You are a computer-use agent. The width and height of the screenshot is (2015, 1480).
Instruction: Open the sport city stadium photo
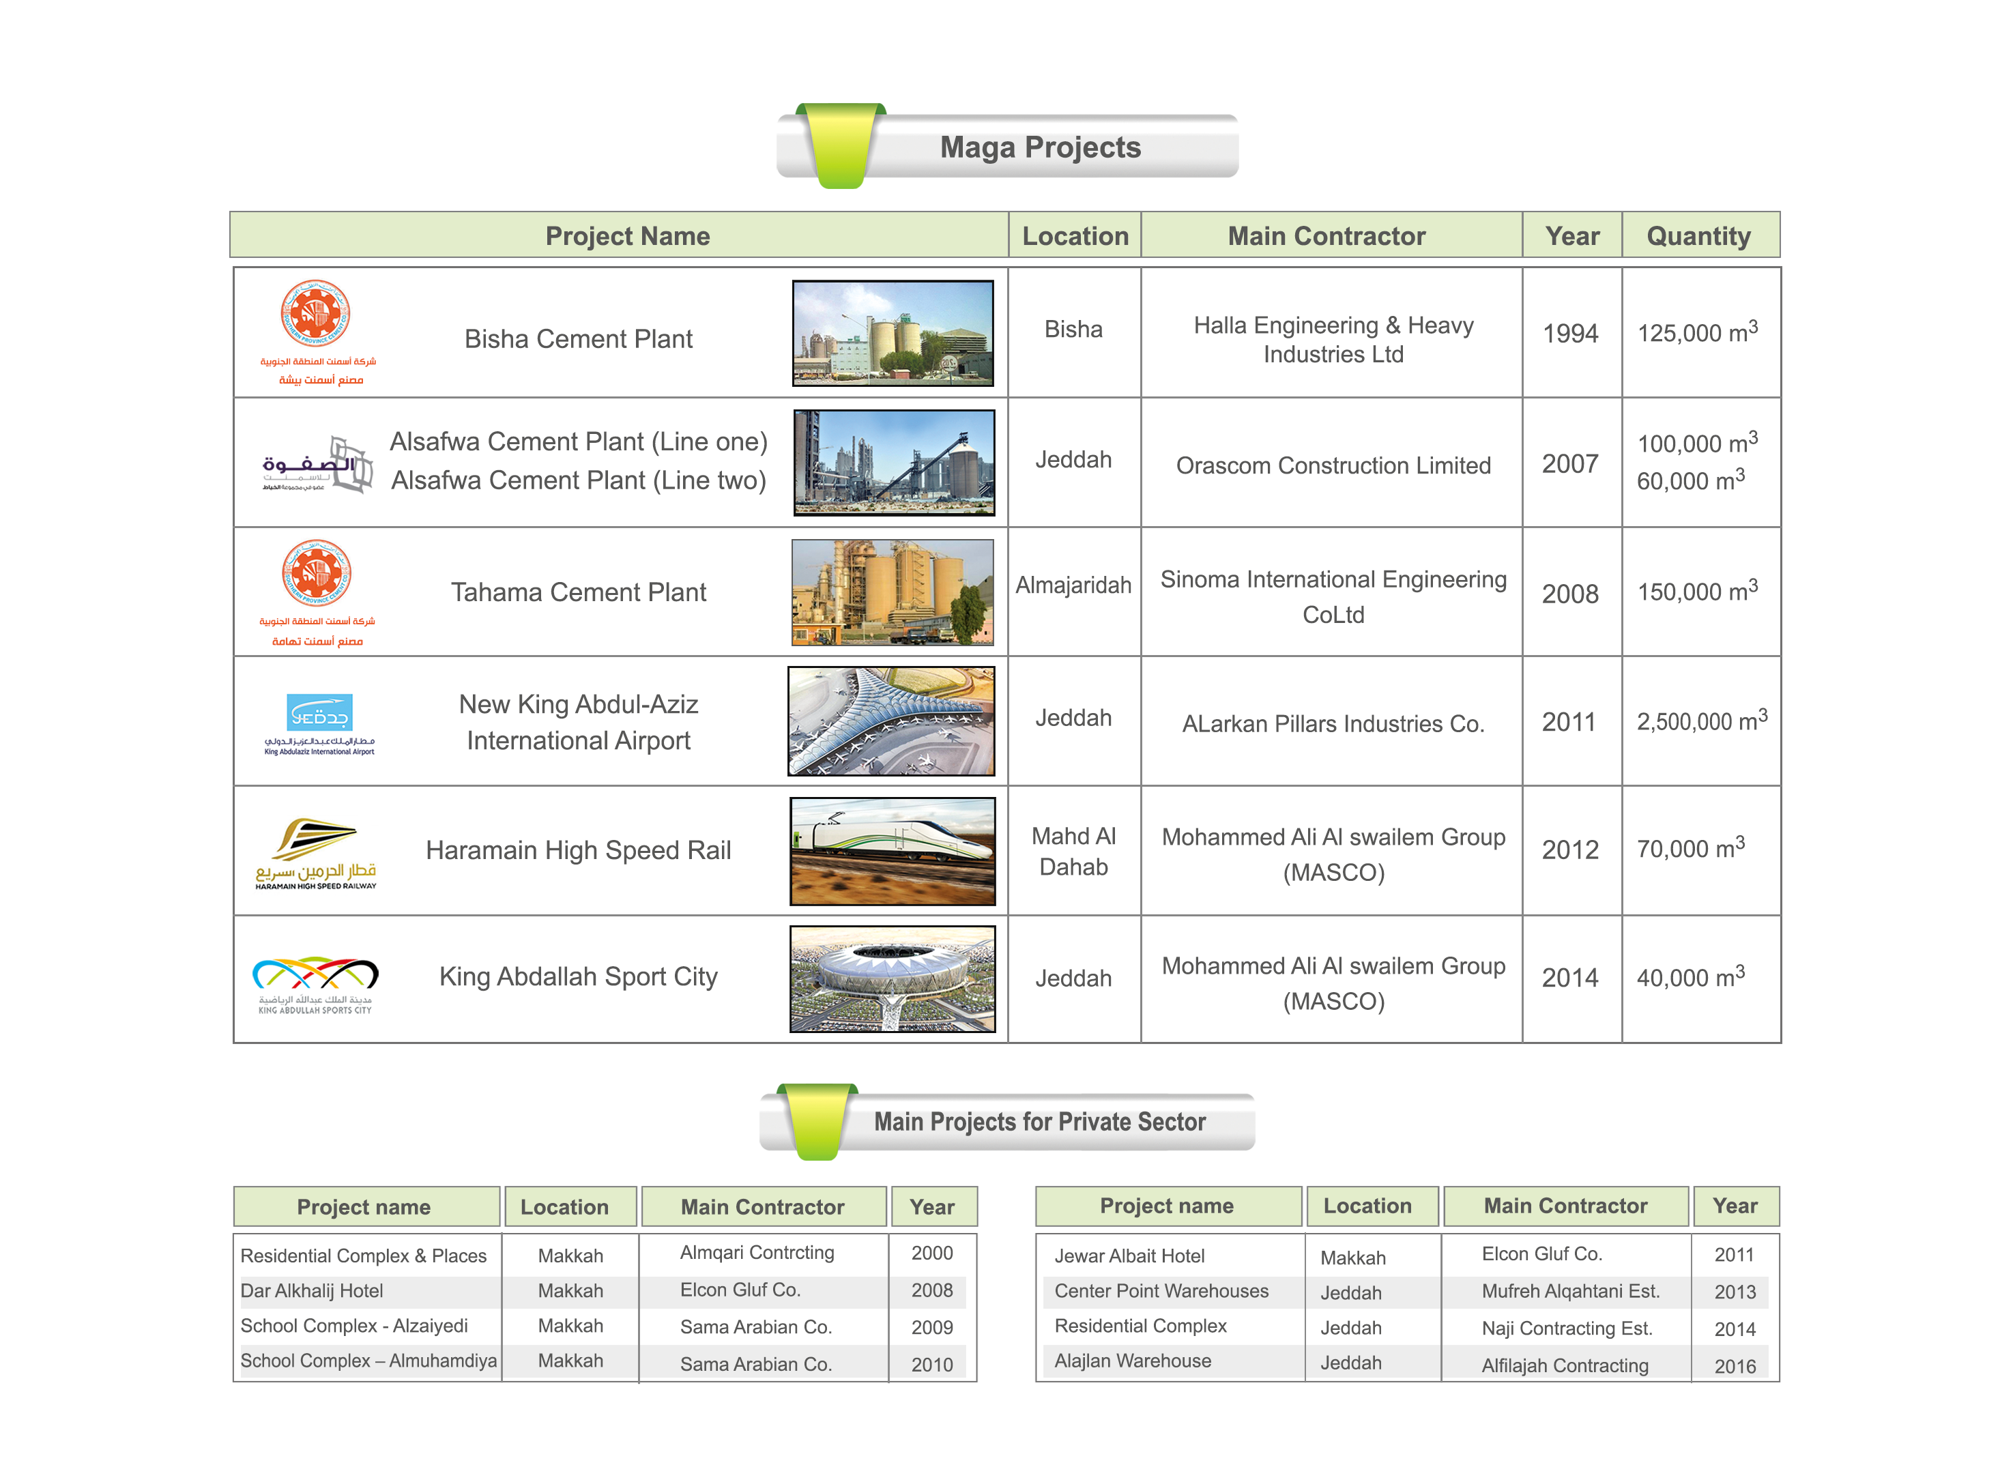[x=891, y=978]
